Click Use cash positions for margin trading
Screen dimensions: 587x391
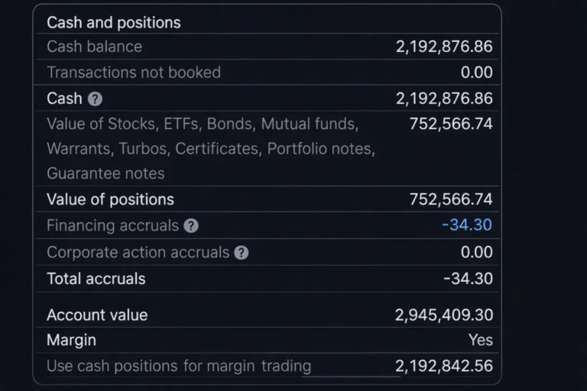click(179, 366)
